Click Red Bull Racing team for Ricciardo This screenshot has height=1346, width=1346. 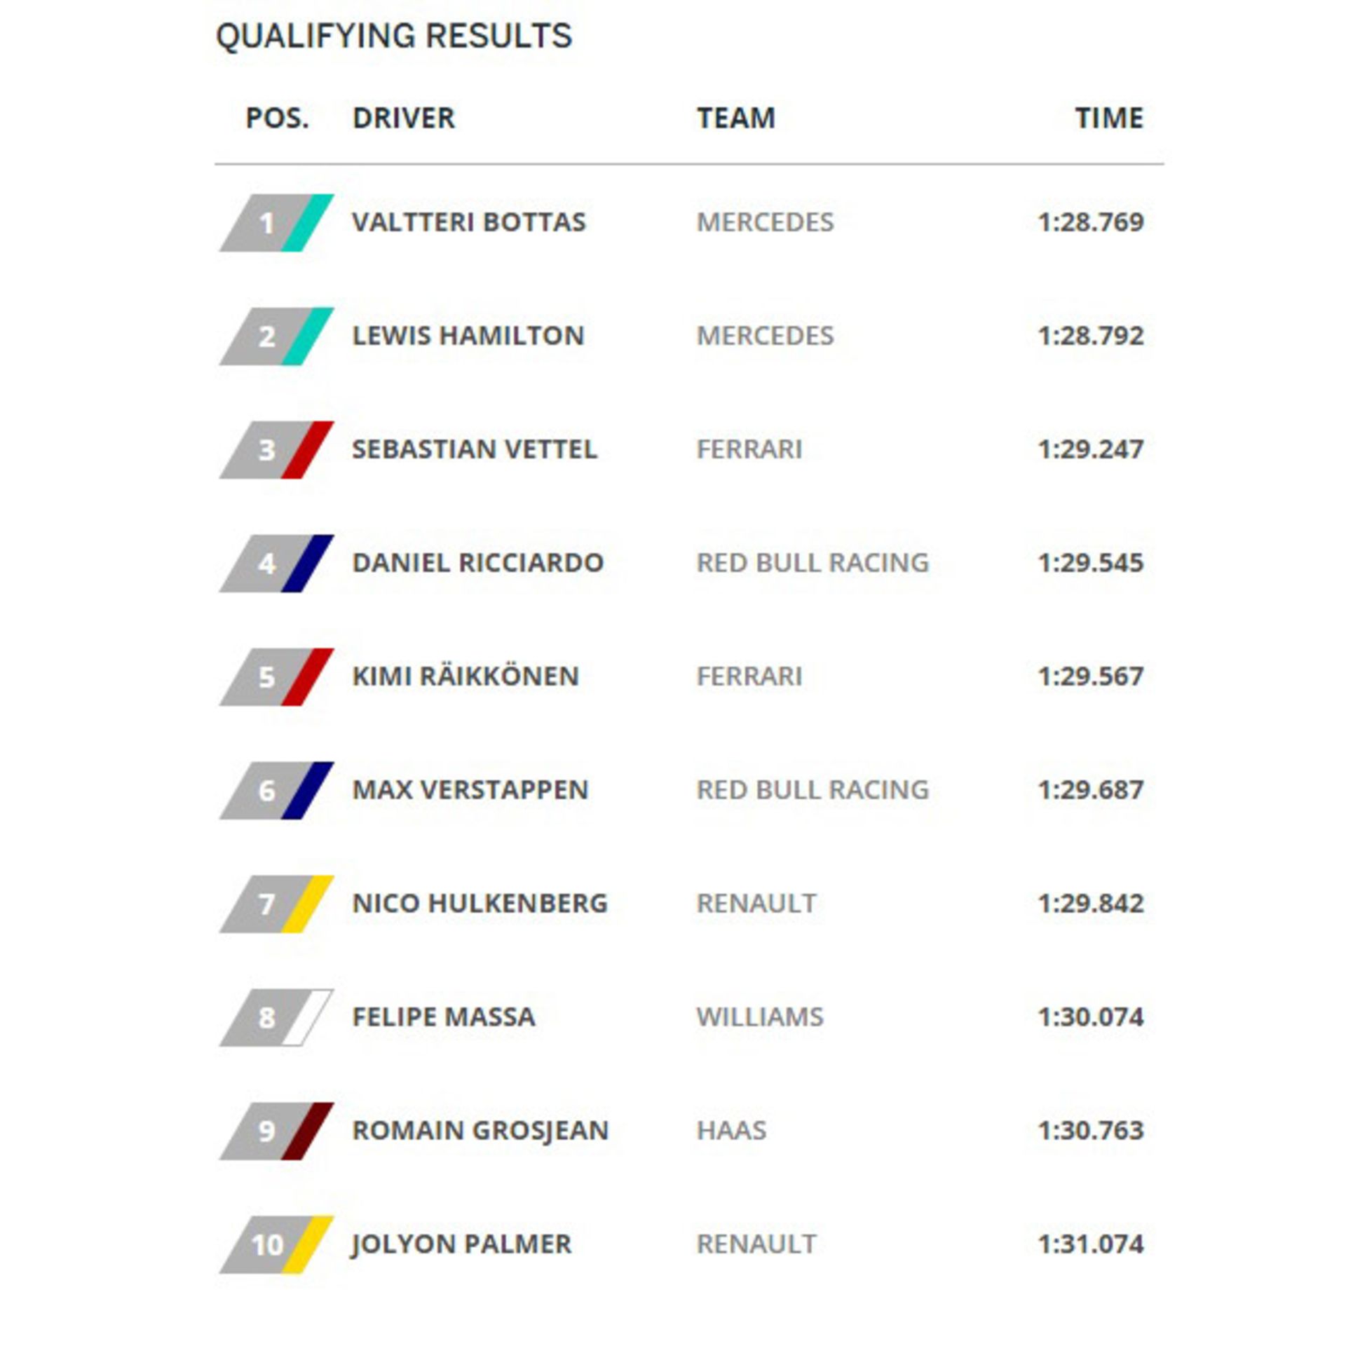(813, 563)
